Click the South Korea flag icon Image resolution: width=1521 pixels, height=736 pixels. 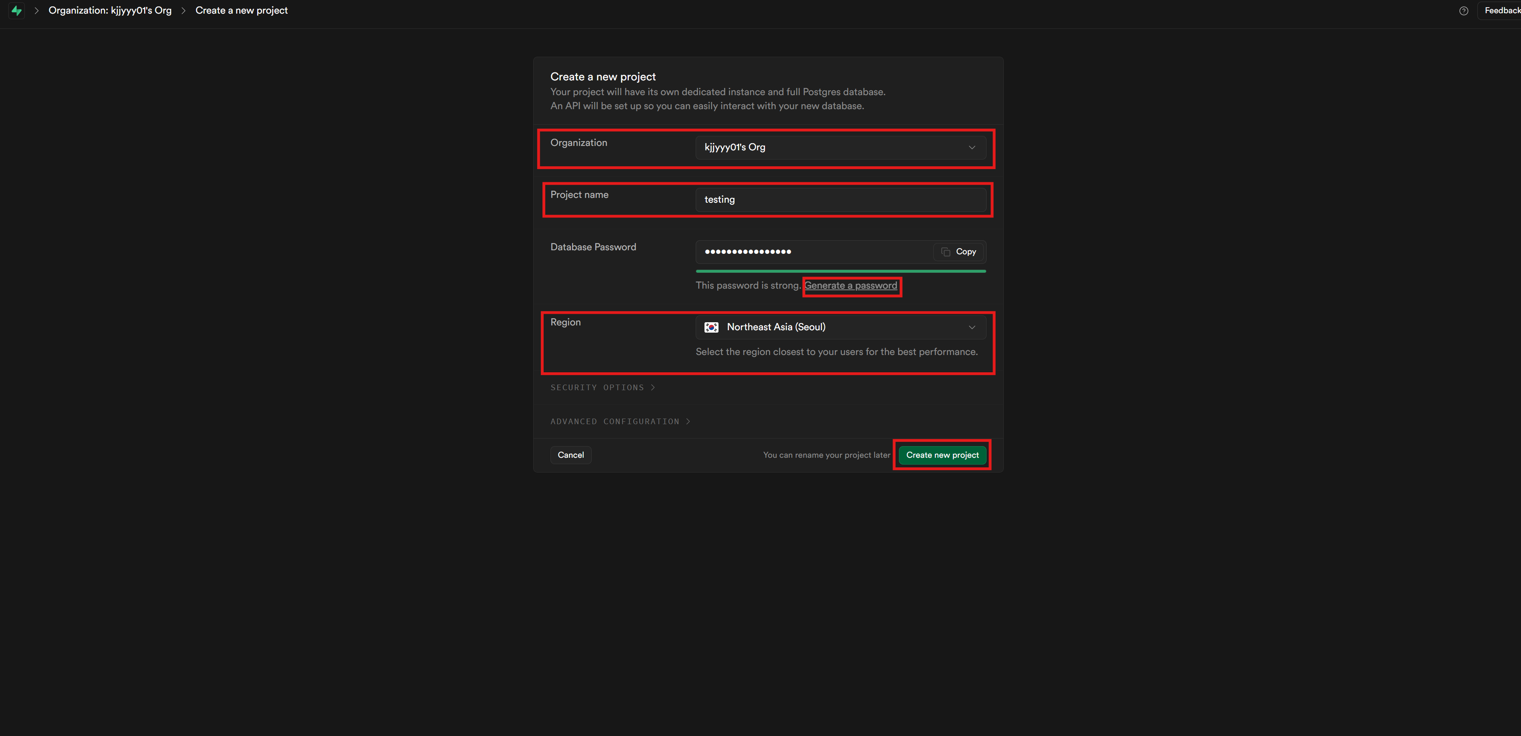(x=711, y=327)
